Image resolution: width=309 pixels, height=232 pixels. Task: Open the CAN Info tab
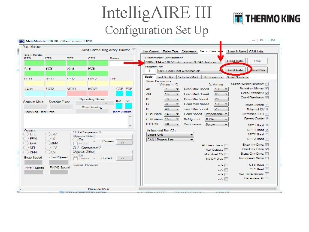pos(256,51)
